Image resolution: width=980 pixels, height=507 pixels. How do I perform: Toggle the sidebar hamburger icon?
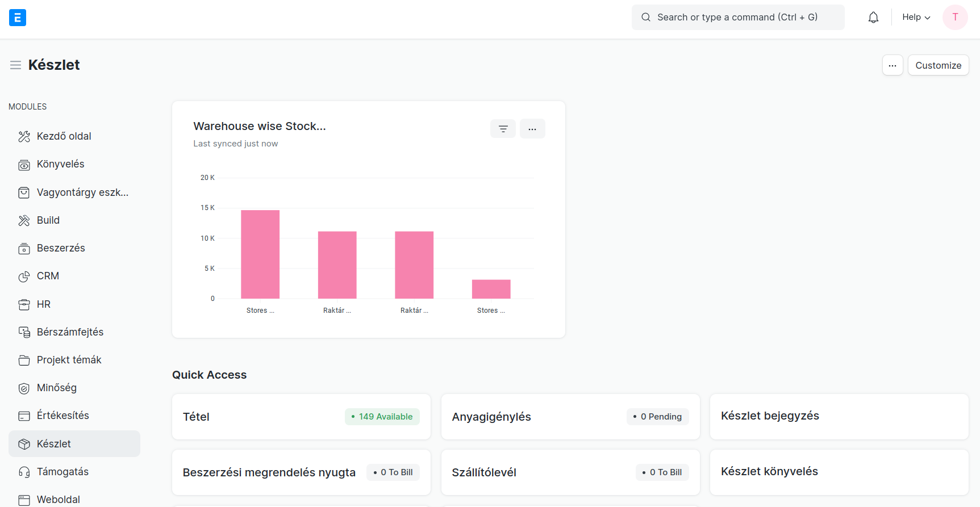coord(15,65)
